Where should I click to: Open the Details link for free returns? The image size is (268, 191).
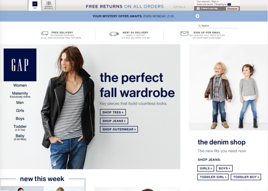(179, 7)
